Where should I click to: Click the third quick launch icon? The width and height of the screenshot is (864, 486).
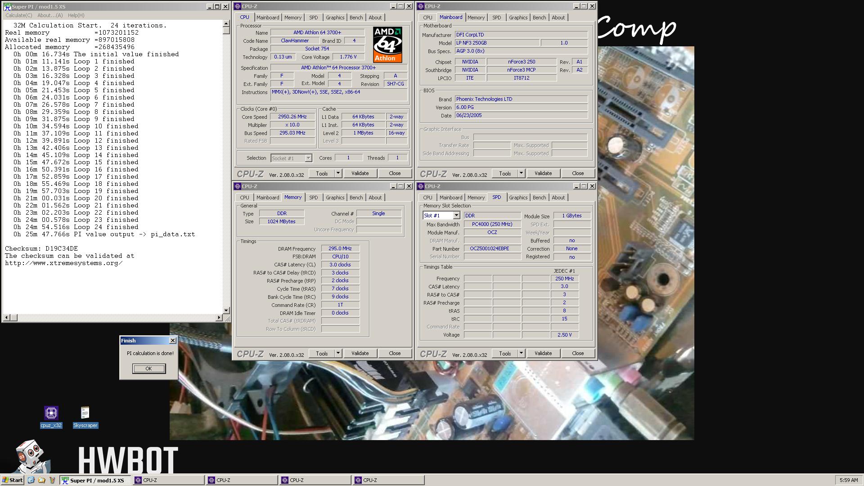pos(52,480)
